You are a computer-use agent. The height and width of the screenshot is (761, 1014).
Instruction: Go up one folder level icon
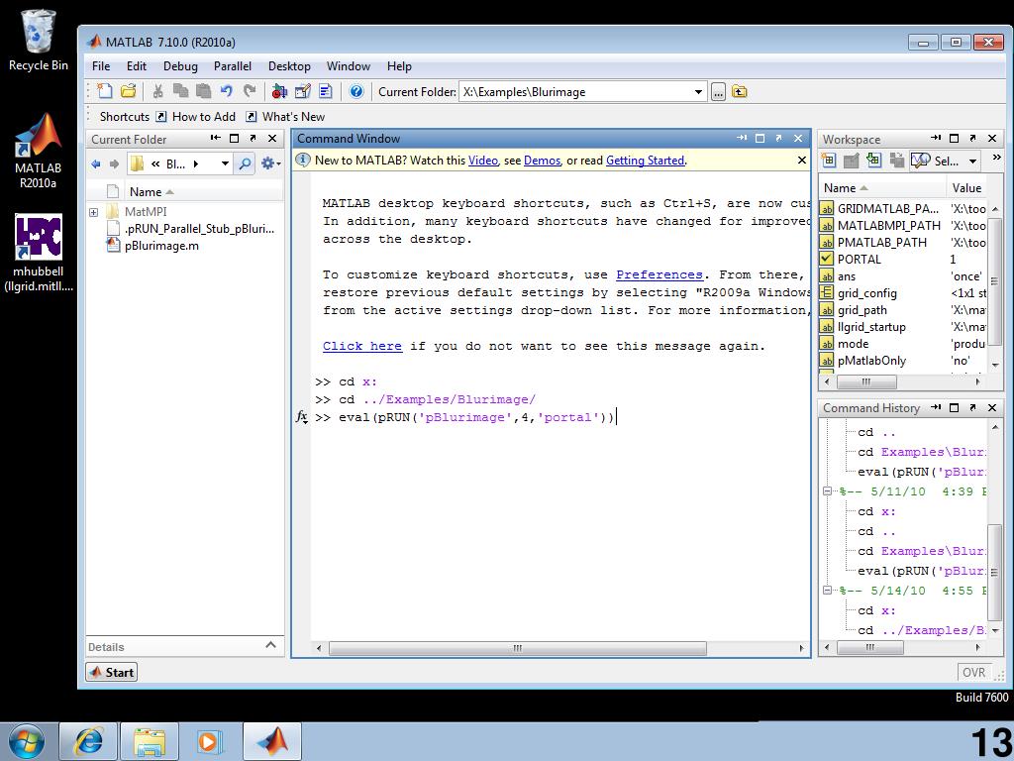[x=739, y=91]
